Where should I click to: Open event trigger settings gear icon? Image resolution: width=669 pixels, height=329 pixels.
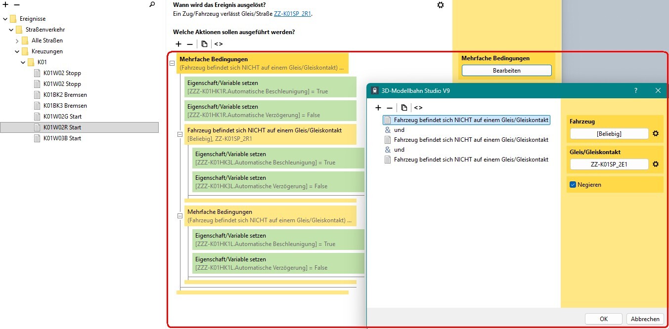coord(441,5)
